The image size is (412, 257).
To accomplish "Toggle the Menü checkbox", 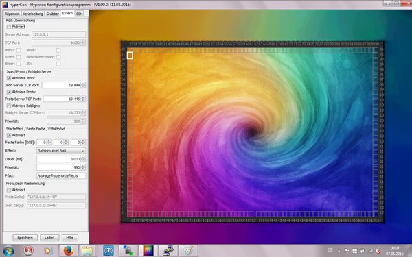I will click(x=19, y=50).
